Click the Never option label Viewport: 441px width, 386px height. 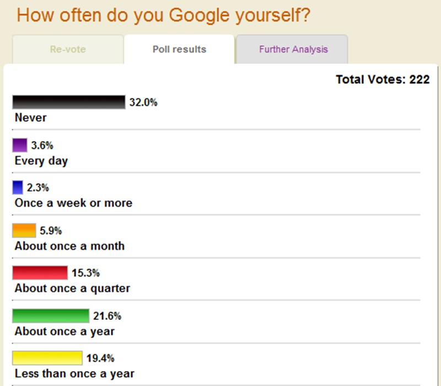31,117
